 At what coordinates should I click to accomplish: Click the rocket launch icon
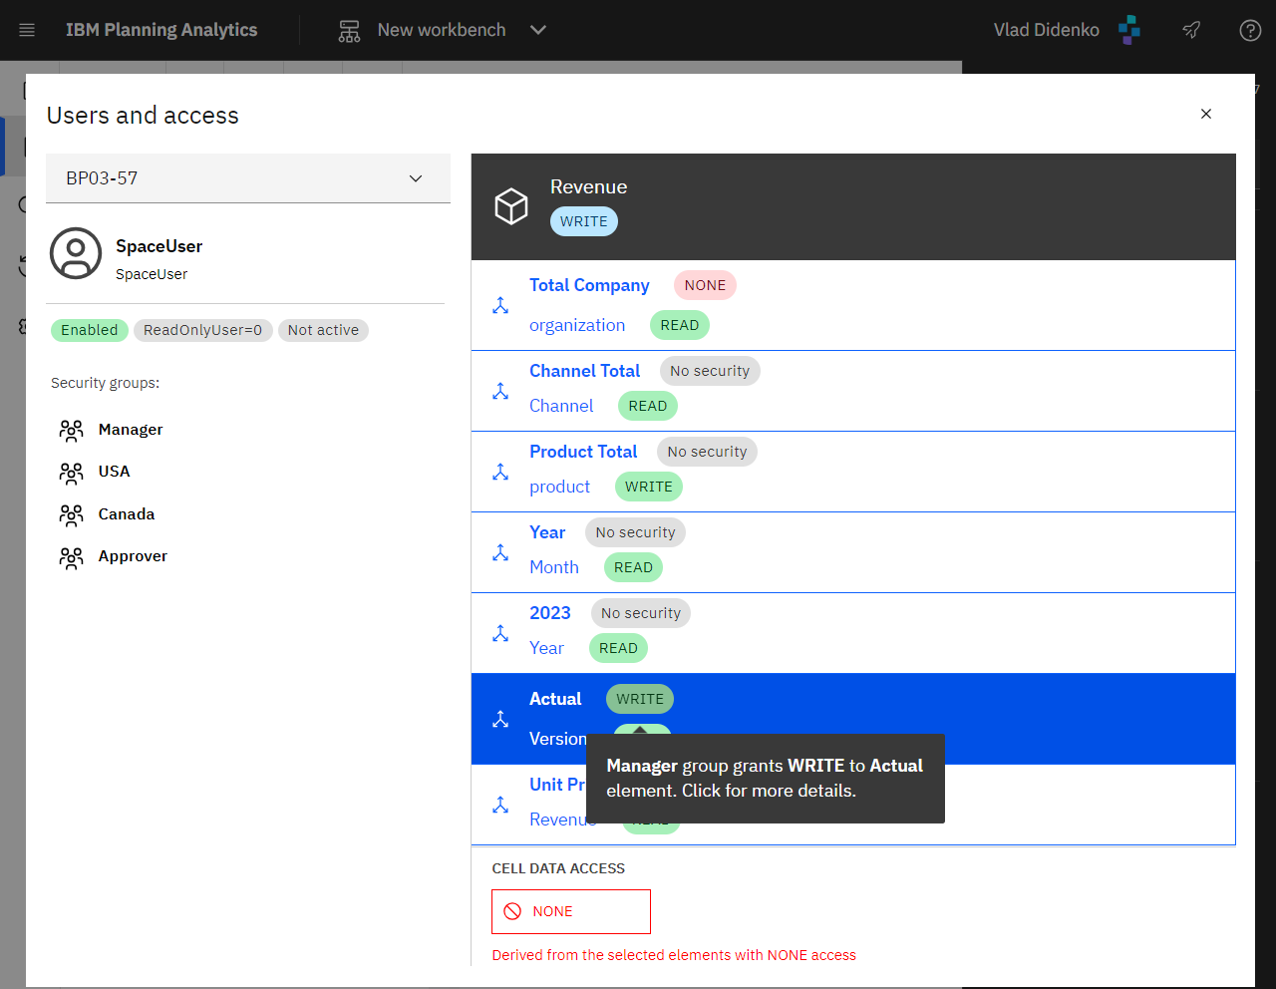coord(1191,30)
